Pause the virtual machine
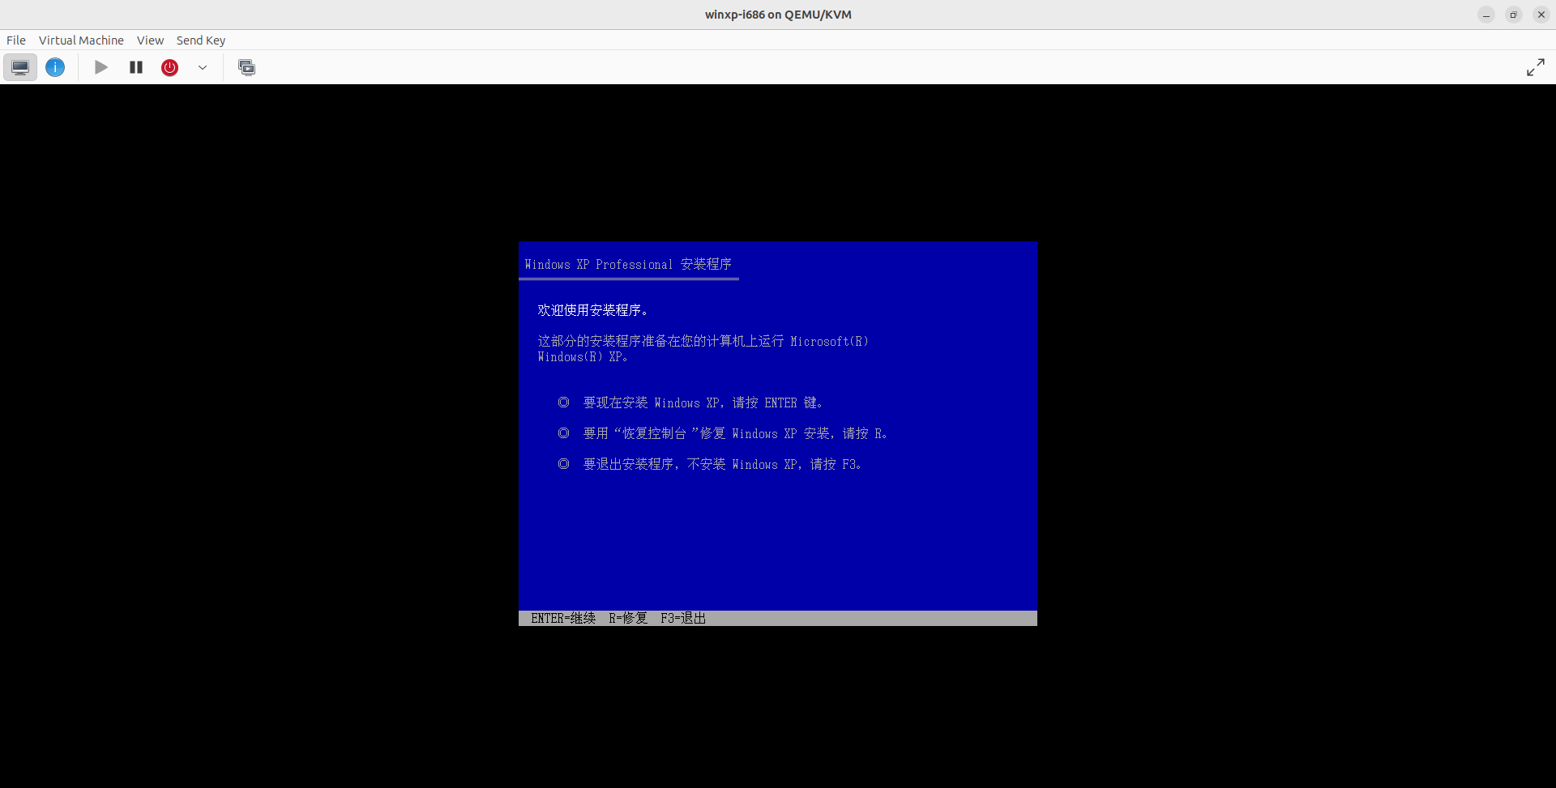Screen dimensions: 1556x788 pos(136,67)
